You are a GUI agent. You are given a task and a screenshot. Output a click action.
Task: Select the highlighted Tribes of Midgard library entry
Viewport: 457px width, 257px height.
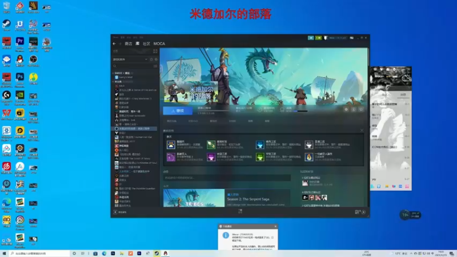[x=135, y=128]
